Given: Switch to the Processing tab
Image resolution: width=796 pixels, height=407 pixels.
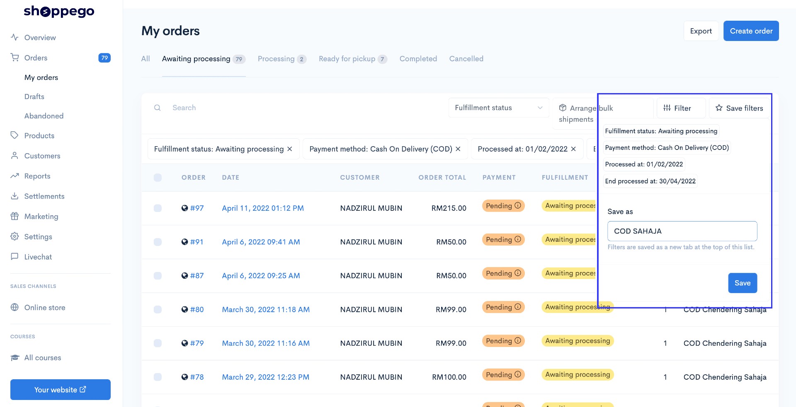Looking at the screenshot, I should pos(282,59).
